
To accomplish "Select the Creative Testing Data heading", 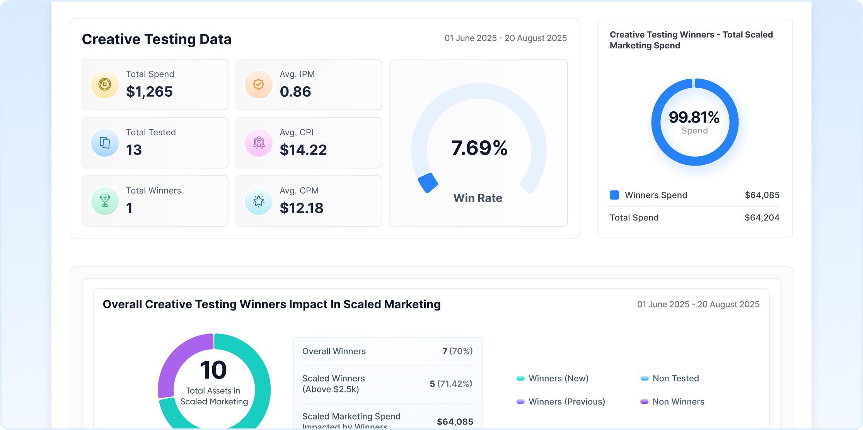I will pos(157,39).
